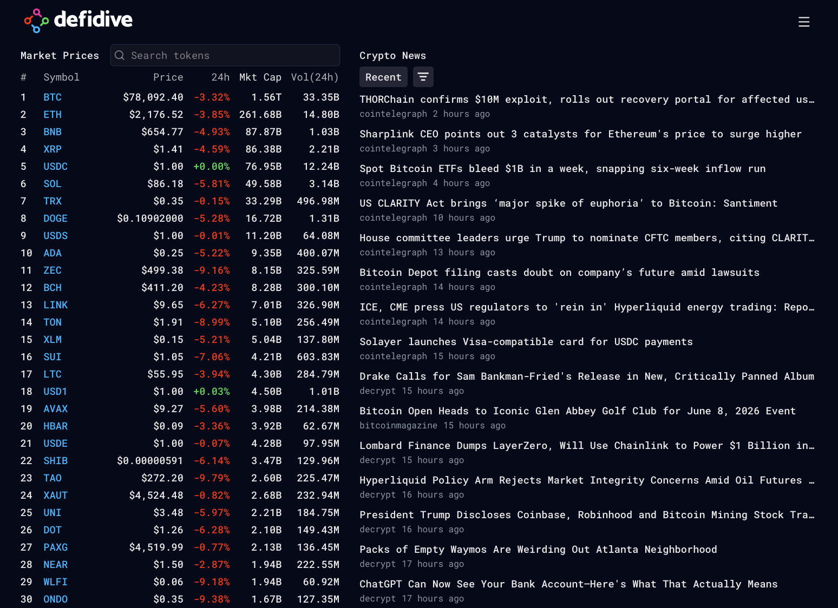
Task: Open the ETH token link
Action: (53, 115)
